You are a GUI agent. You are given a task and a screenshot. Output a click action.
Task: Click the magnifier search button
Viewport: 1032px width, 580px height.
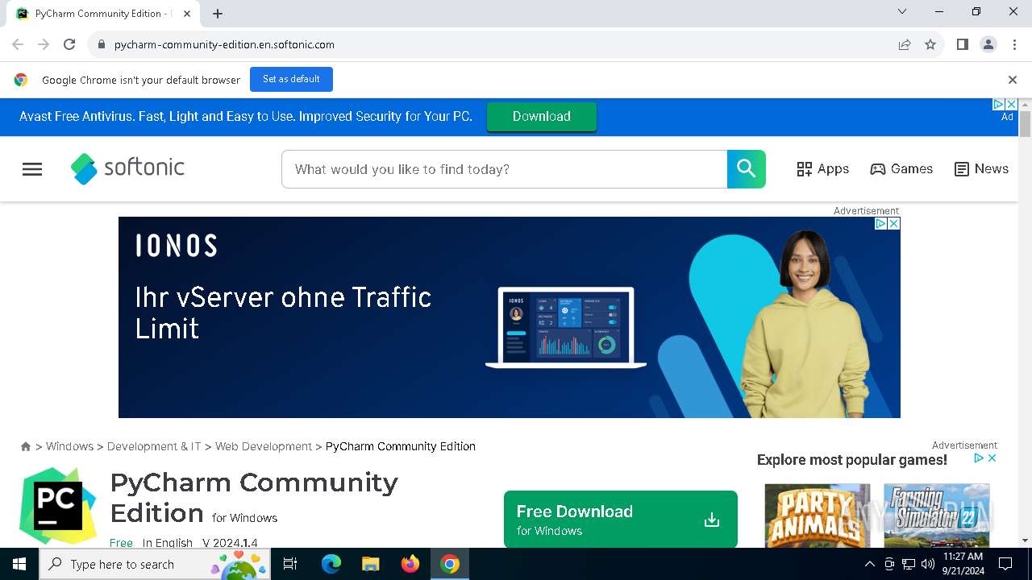point(747,169)
